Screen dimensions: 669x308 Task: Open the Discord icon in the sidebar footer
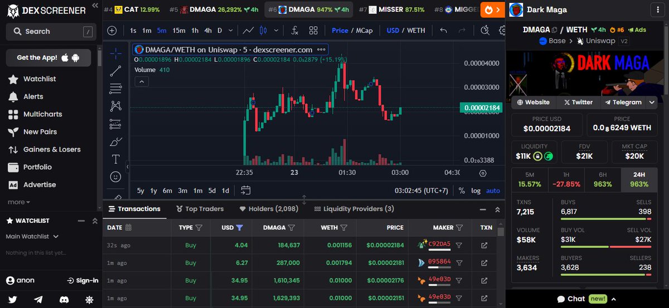[x=64, y=300]
